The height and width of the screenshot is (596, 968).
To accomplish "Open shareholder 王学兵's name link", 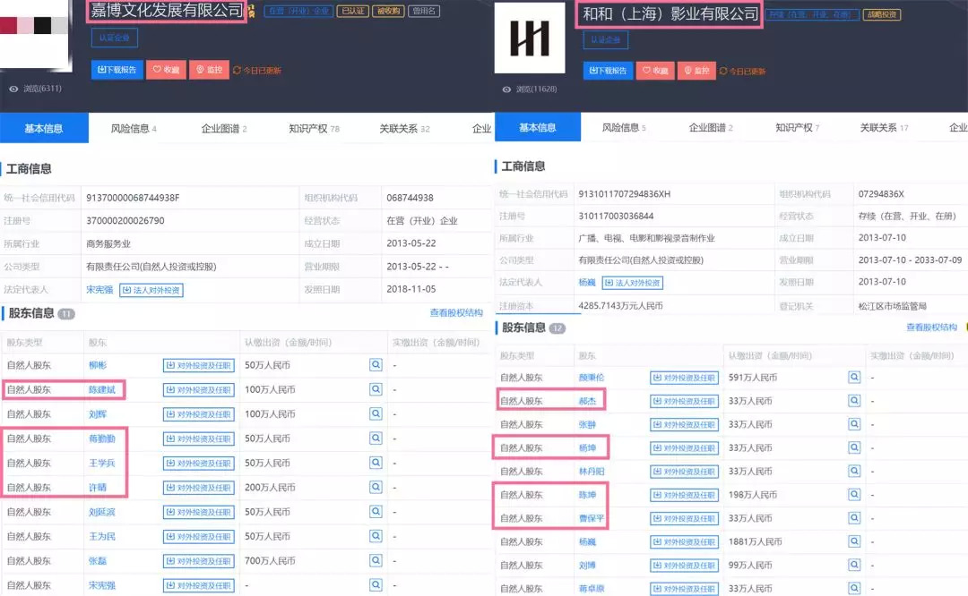I will pyautogui.click(x=102, y=463).
